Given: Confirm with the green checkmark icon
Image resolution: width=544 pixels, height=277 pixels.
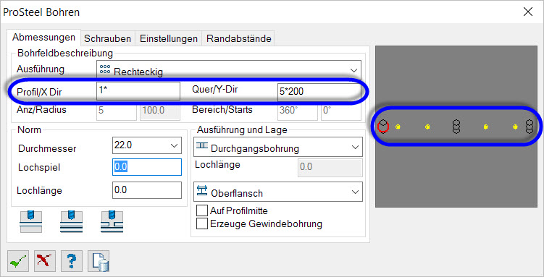Looking at the screenshot, I should tap(18, 261).
